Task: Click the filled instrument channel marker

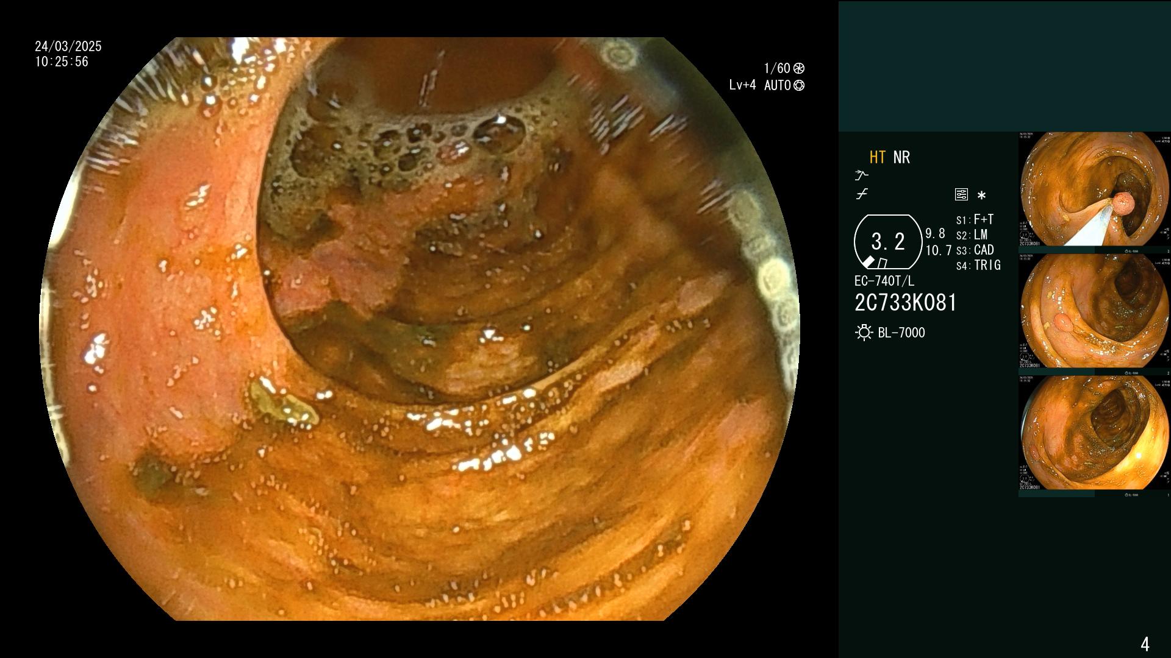Action: [868, 262]
